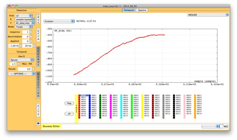Image resolution: width=237 pixels, height=140 pixels.
Task: Click the 927403,-1137.54 coordinate readout
Action: pyautogui.click(x=86, y=21)
